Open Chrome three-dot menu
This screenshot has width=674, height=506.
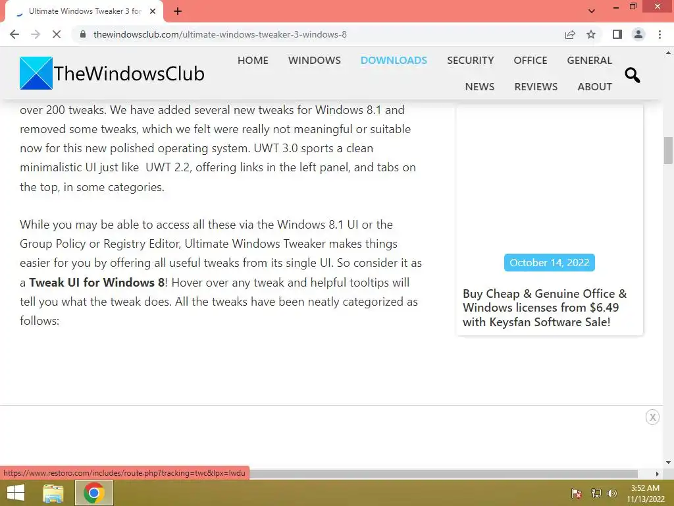point(660,34)
